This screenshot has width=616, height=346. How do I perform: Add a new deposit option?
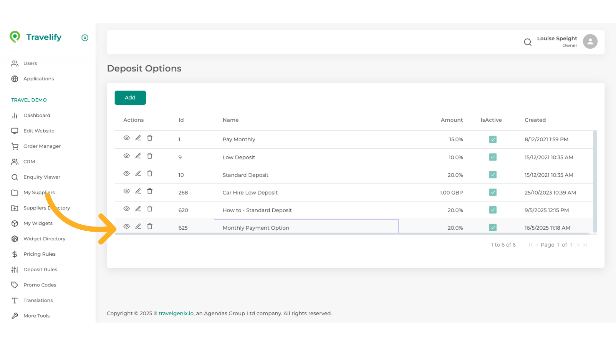tap(130, 98)
